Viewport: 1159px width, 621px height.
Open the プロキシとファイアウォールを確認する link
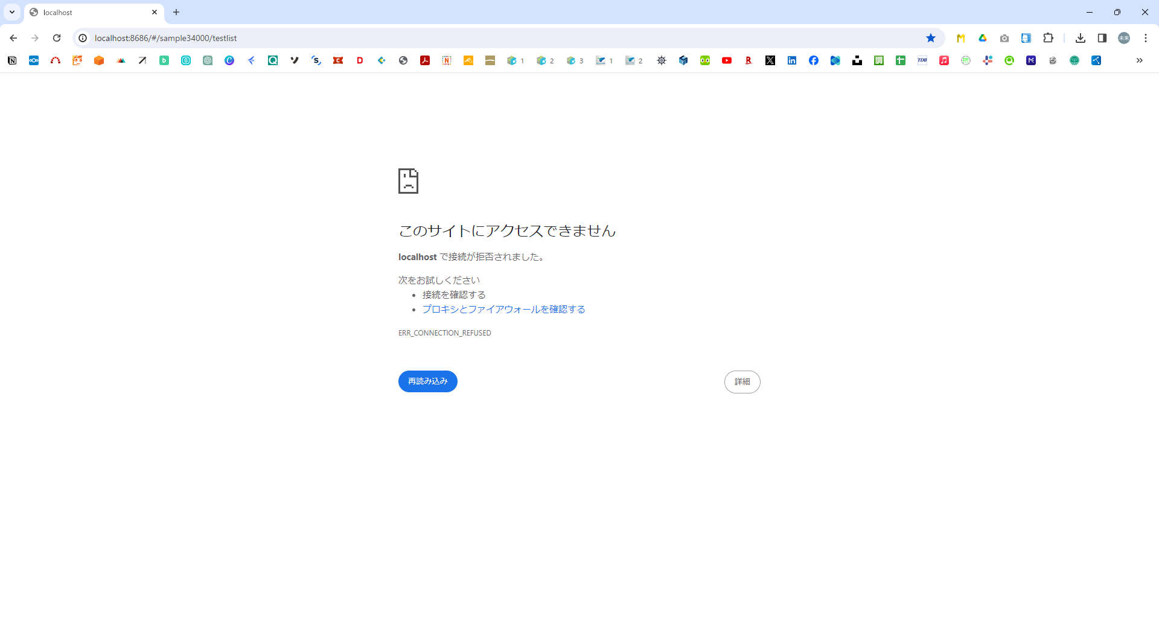coord(503,309)
